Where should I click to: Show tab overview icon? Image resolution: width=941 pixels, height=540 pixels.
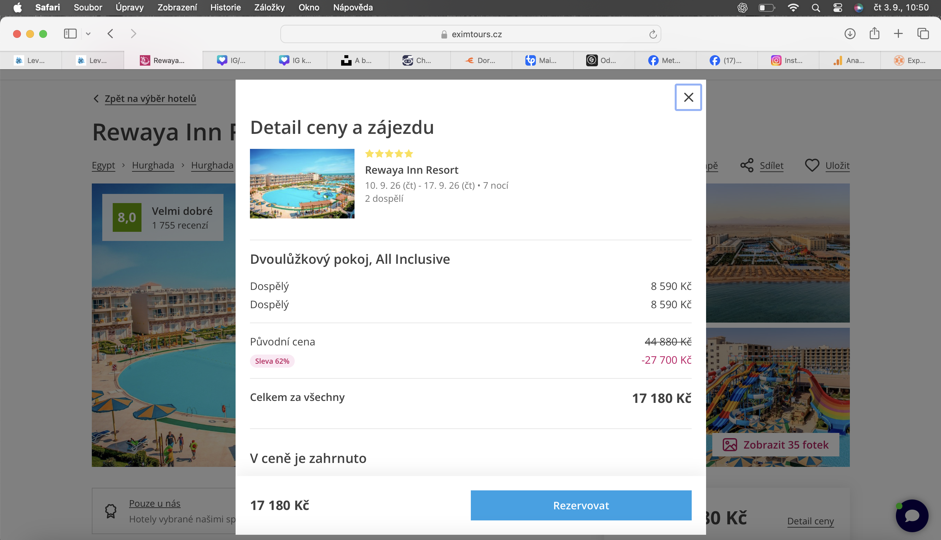tap(923, 34)
